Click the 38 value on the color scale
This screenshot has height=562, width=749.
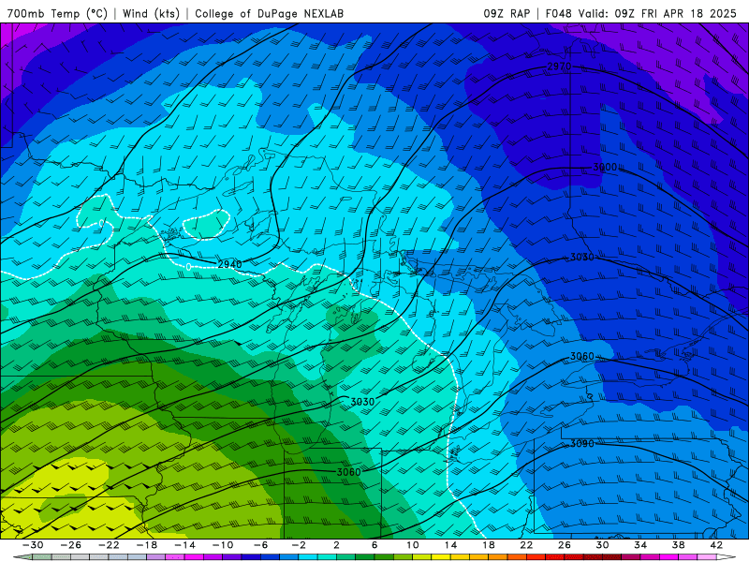(x=678, y=545)
